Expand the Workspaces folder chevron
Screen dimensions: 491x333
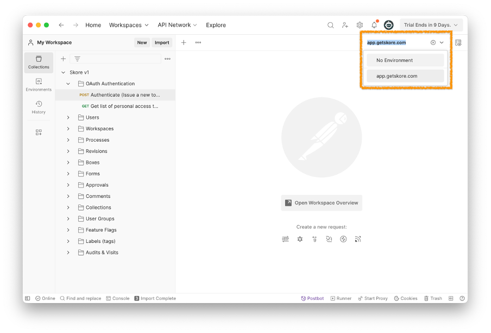(68, 129)
